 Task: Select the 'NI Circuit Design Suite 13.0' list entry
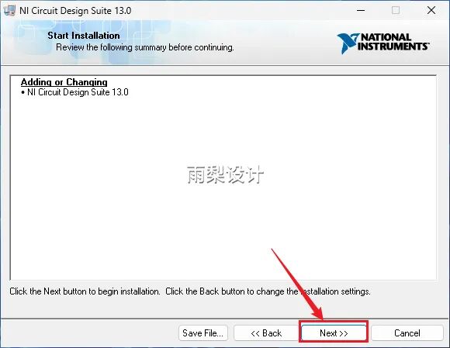pos(75,92)
